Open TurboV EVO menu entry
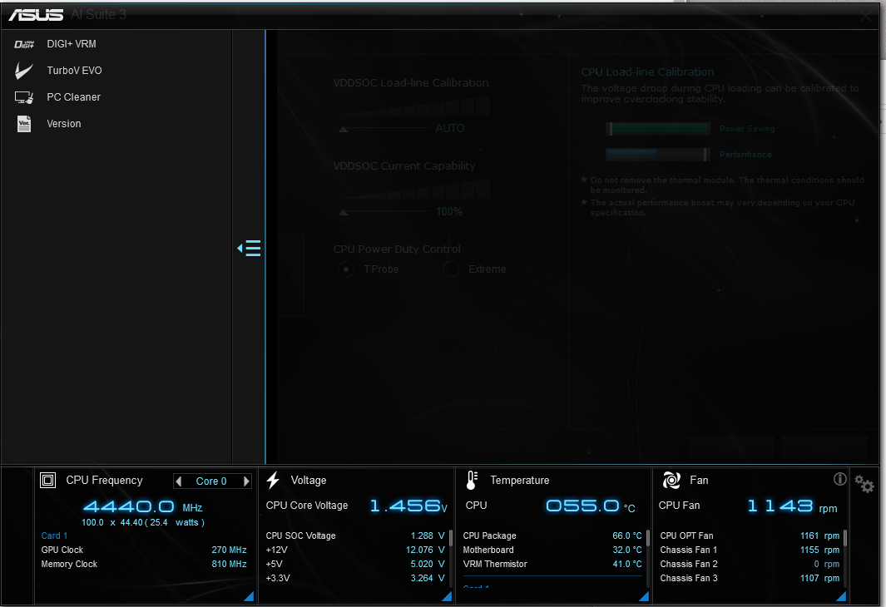This screenshot has height=607, width=886. point(74,71)
